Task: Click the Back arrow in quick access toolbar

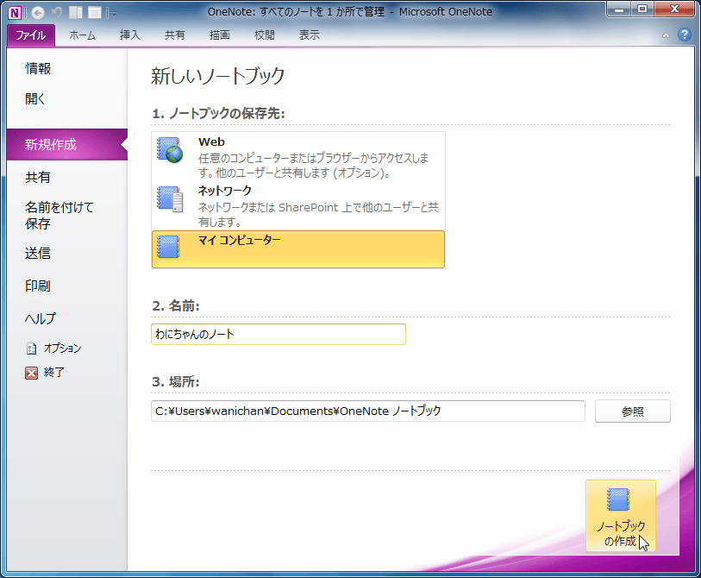Action: click(x=38, y=13)
